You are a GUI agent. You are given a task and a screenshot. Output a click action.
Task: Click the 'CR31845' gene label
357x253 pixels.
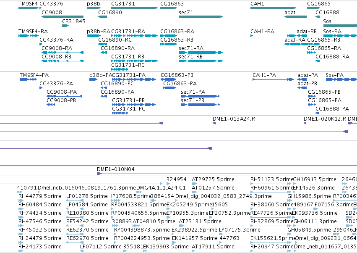pyautogui.click(x=73, y=21)
